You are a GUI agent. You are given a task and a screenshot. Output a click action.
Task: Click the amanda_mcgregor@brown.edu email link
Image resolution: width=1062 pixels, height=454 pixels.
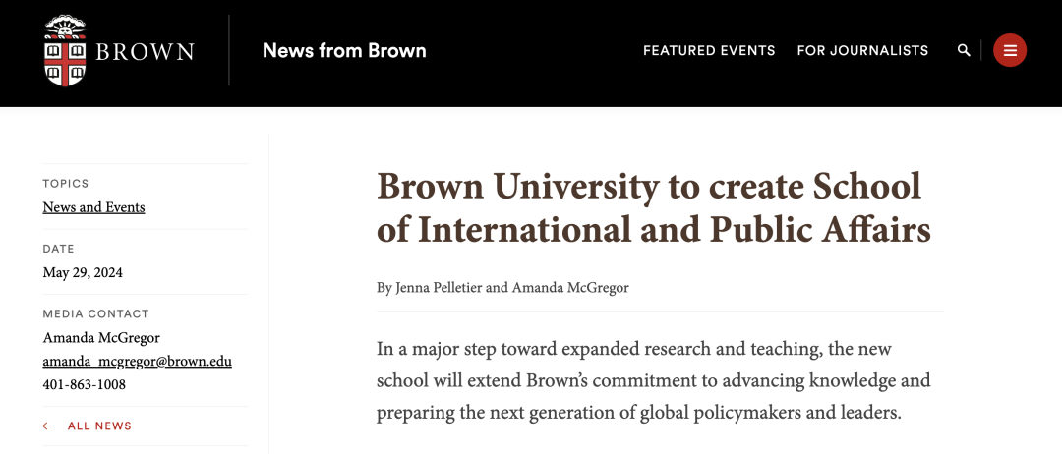(137, 361)
